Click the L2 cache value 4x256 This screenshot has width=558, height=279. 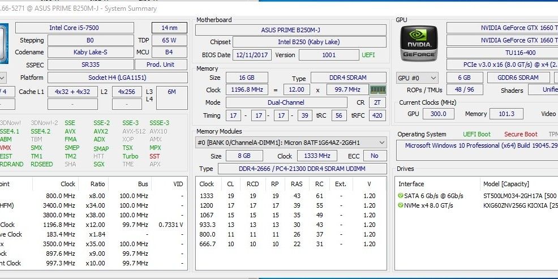click(127, 92)
